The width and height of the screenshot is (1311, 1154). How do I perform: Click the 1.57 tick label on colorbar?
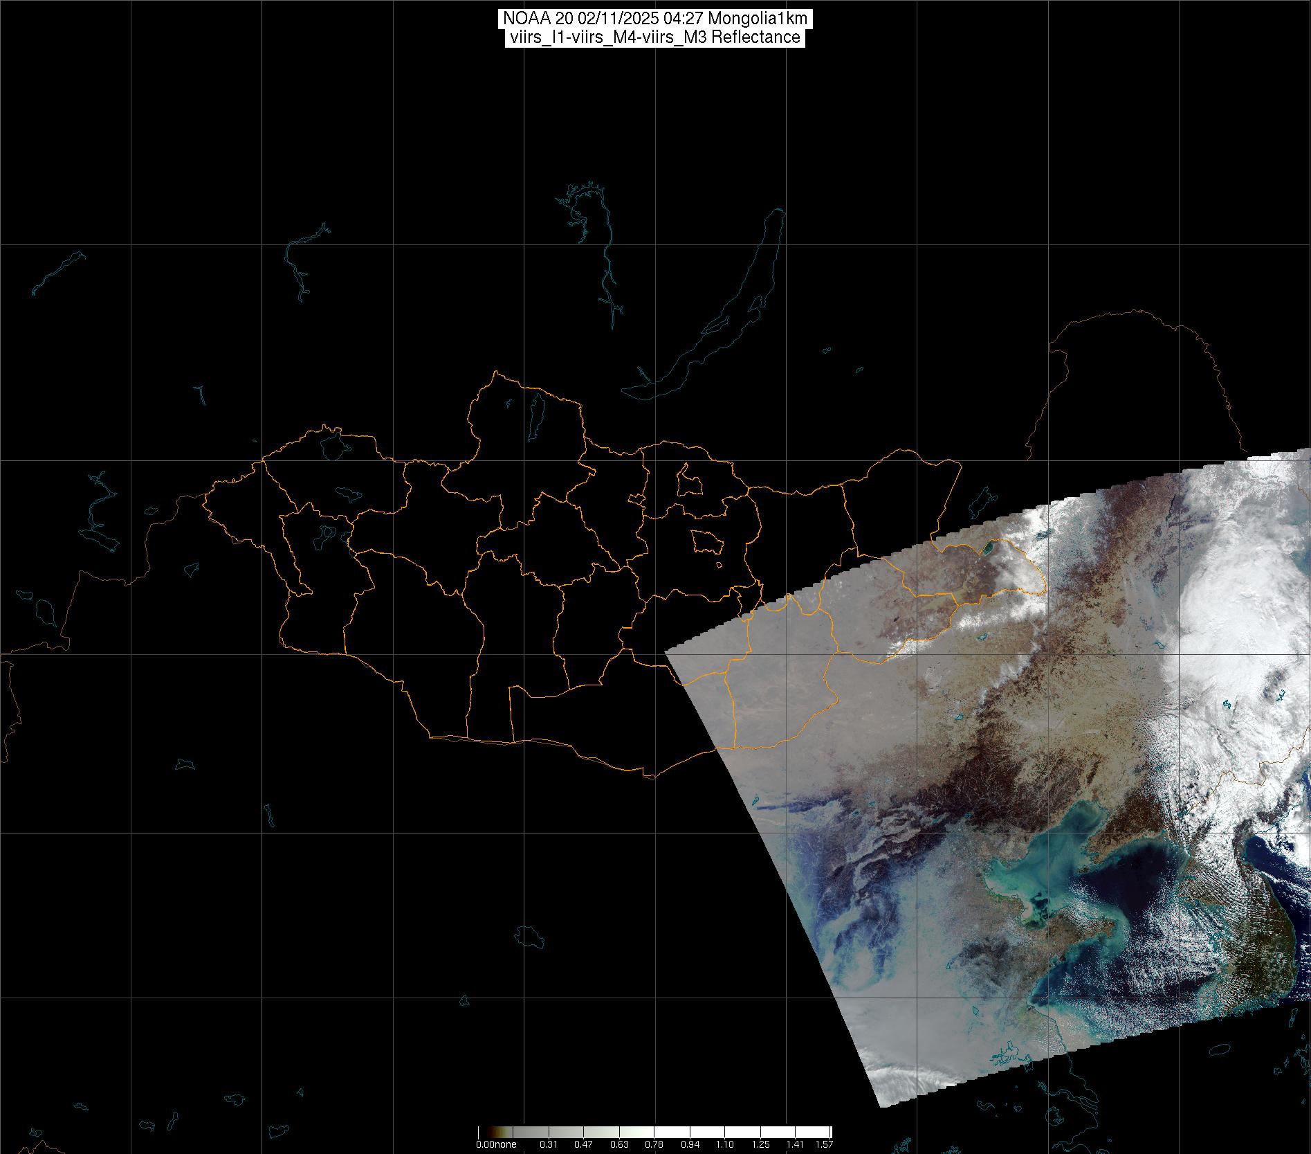tap(824, 1145)
